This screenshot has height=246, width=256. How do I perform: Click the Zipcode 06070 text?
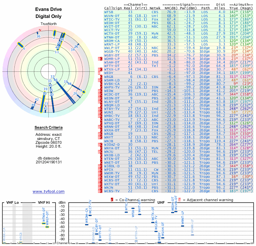(49, 142)
